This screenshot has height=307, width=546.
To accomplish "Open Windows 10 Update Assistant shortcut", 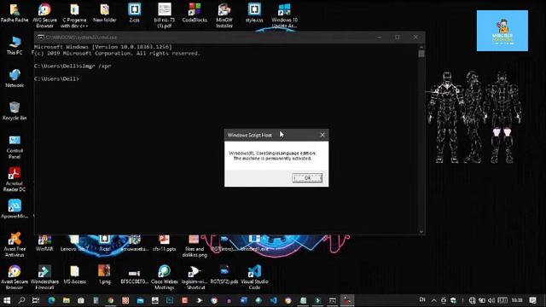I will [284, 15].
